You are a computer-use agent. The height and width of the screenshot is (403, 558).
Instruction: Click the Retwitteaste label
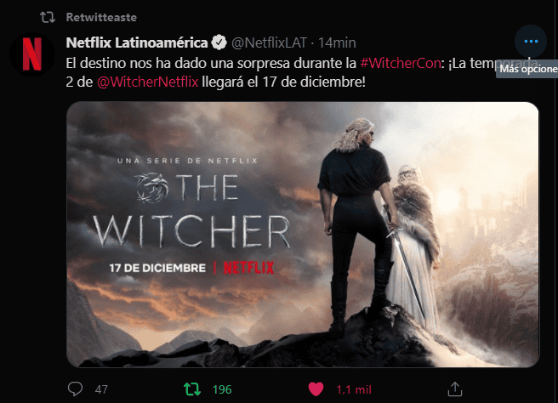[101, 17]
